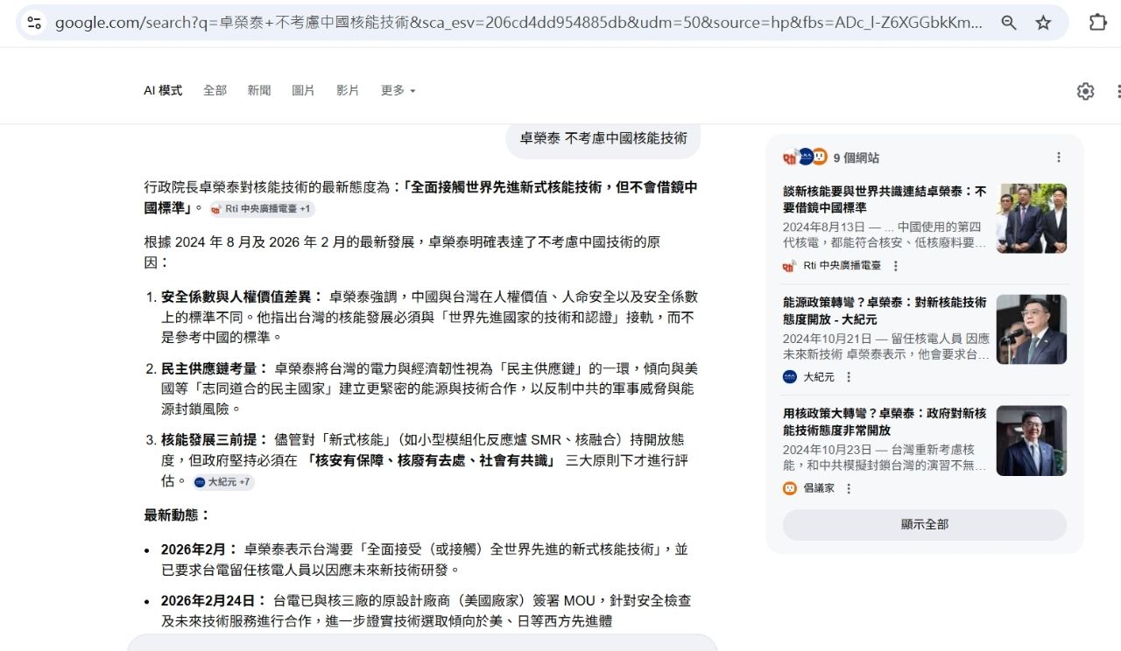Screen dimensions: 1121x651
Task: Open more options for the 倡議家 source
Action: point(848,488)
